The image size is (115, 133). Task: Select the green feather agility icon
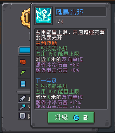click(23, 73)
